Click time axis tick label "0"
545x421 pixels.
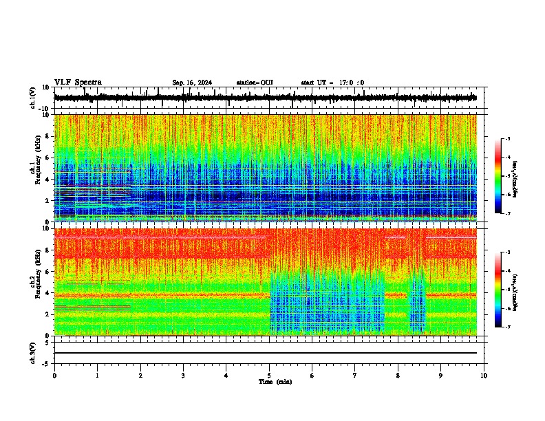coord(54,376)
